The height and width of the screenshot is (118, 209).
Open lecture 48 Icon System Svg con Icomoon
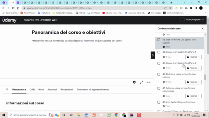(179, 102)
